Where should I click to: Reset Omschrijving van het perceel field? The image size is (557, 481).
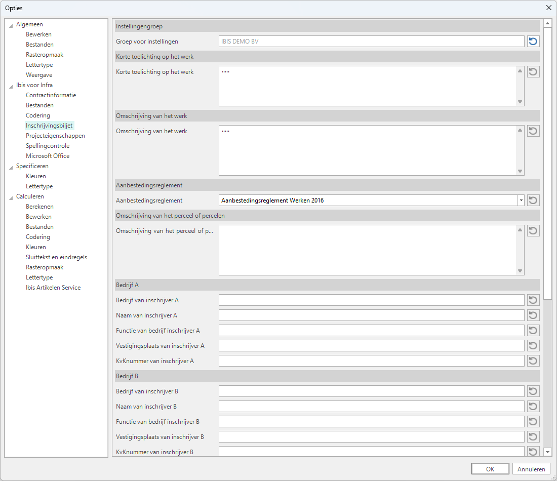pyautogui.click(x=533, y=231)
